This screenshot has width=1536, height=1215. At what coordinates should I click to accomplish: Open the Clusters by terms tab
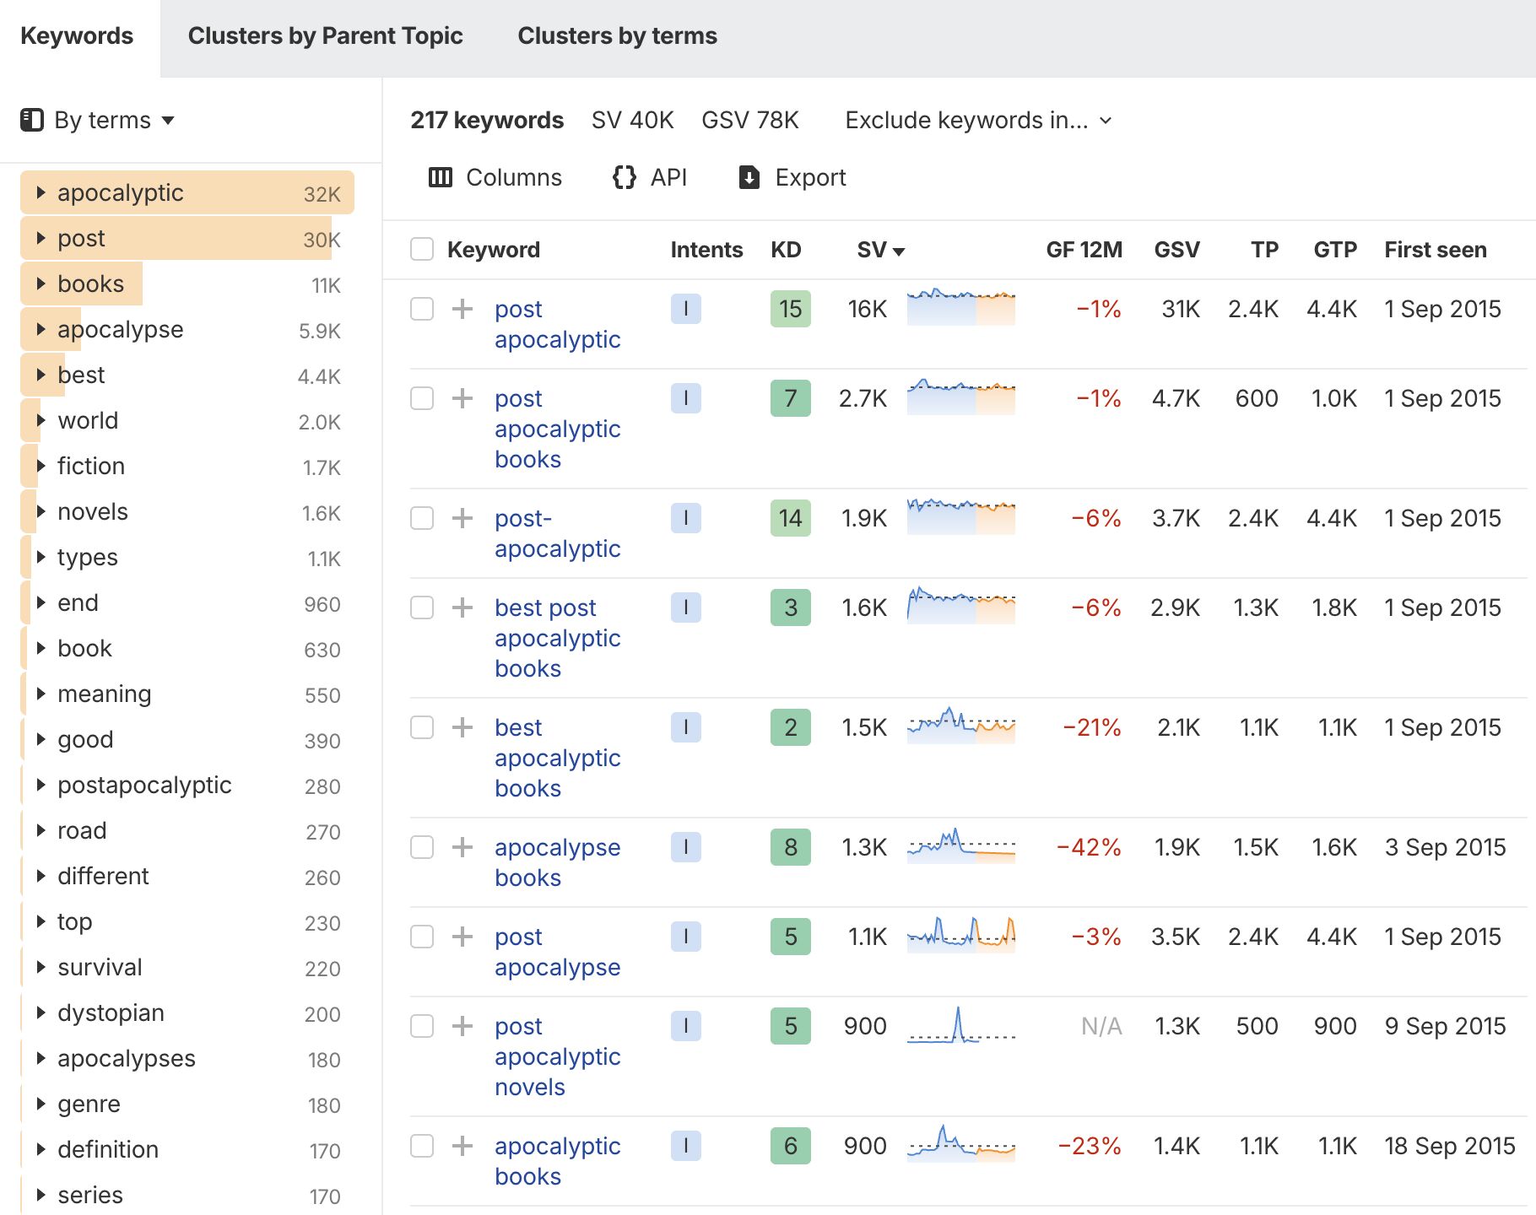click(x=617, y=35)
